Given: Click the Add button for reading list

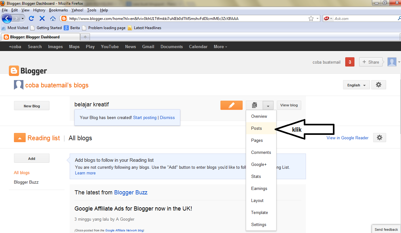Looking at the screenshot, I should coord(32,158).
